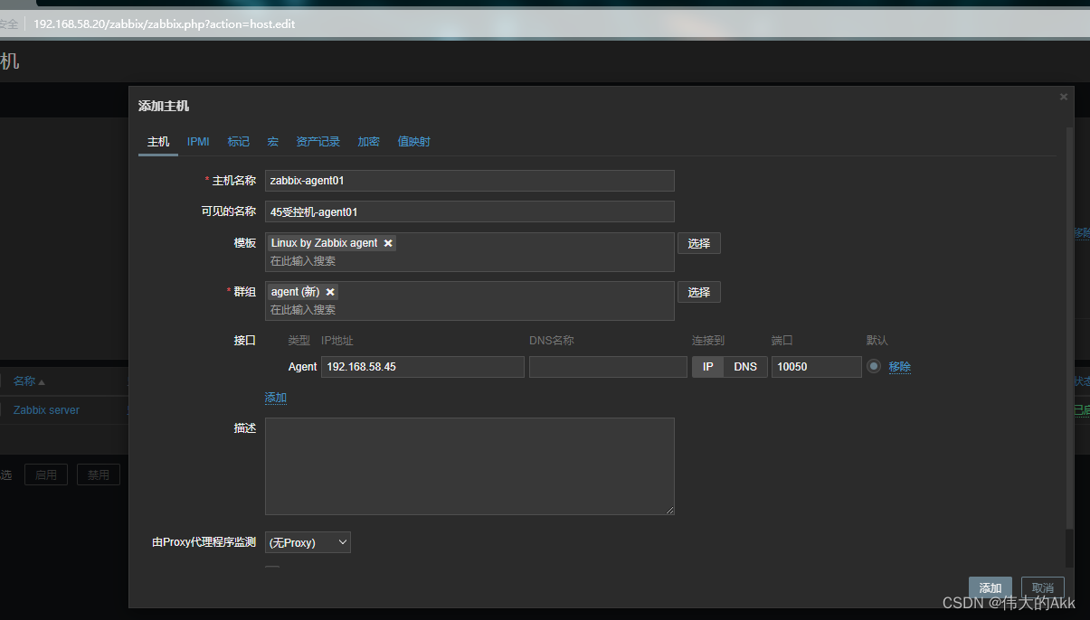
Task: Click 选择 button beside the 模板 field
Action: coord(699,243)
